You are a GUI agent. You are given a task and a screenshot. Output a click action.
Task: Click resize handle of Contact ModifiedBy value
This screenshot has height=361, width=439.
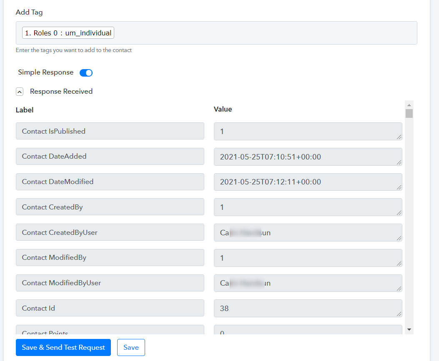(399, 264)
